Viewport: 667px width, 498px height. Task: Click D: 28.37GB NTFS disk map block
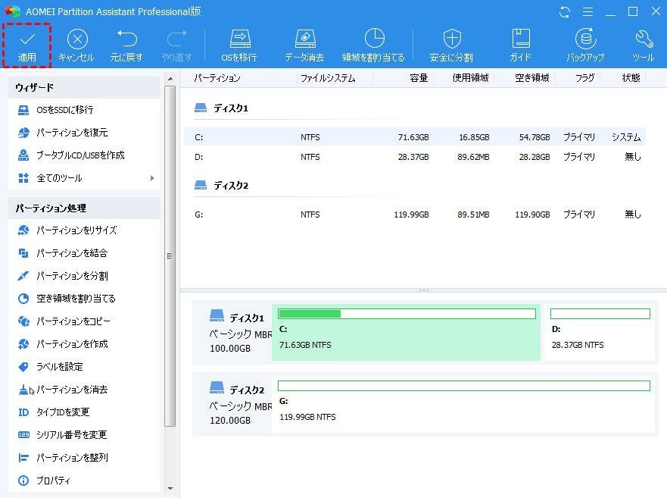click(600, 333)
